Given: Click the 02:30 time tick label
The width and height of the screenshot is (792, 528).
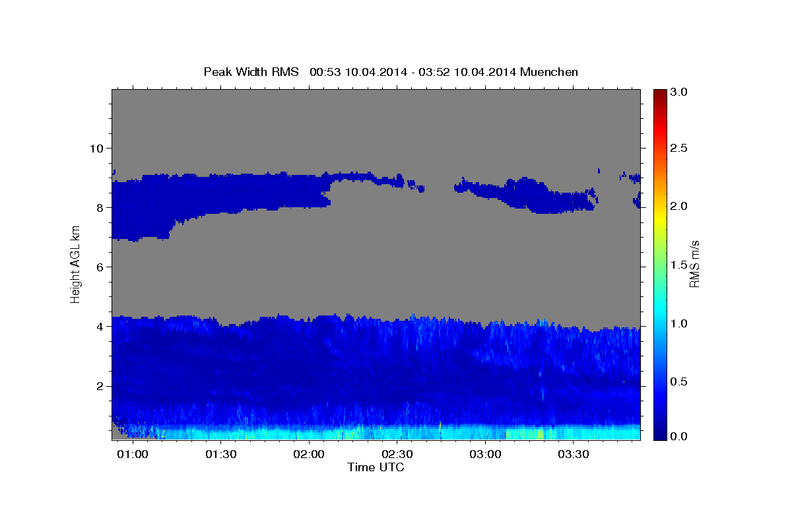Looking at the screenshot, I should point(397,455).
